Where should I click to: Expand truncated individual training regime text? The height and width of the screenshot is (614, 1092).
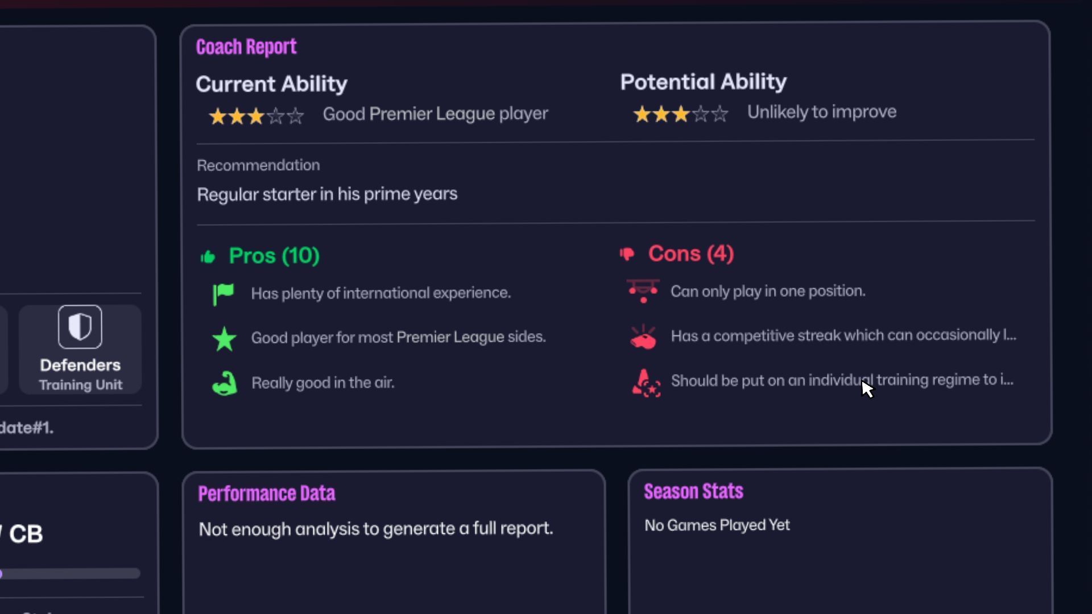coord(842,380)
